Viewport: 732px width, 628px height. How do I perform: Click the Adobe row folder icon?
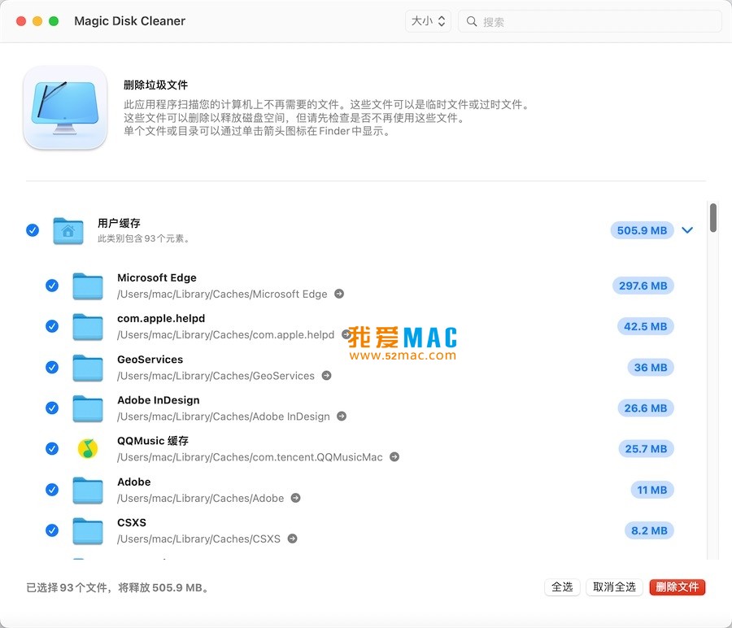[88, 490]
